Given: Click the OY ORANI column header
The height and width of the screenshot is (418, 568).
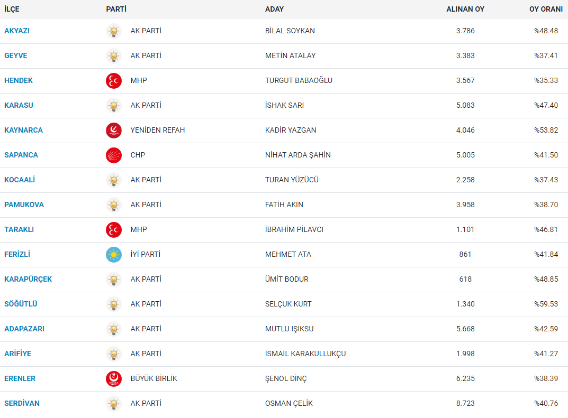Looking at the screenshot, I should tap(546, 9).
